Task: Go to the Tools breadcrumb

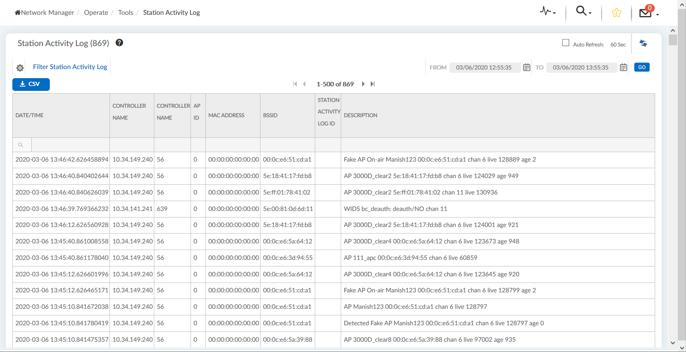Action: click(x=126, y=12)
